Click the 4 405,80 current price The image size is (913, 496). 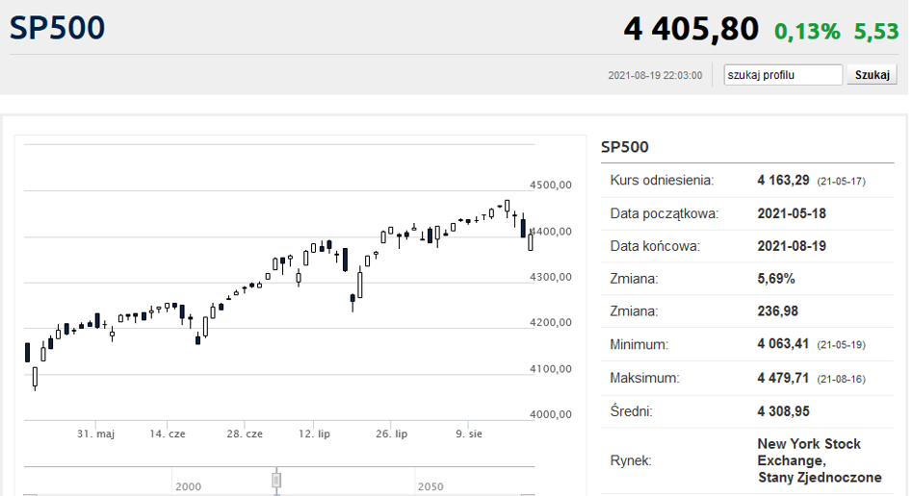tap(691, 29)
